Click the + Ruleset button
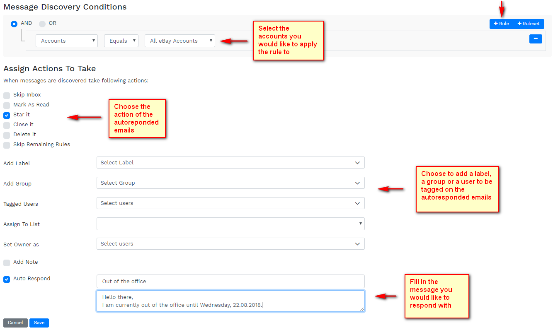553x330 pixels. 529,24
